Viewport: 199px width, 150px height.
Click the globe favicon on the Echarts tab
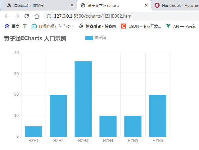(83, 5)
